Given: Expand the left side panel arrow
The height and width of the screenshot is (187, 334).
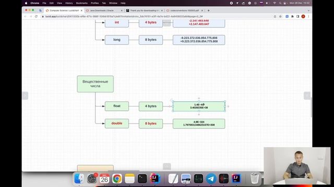Looking at the screenshot, I should click(25, 96).
